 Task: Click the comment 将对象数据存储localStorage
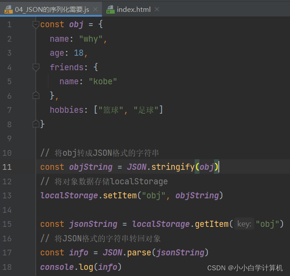104,181
